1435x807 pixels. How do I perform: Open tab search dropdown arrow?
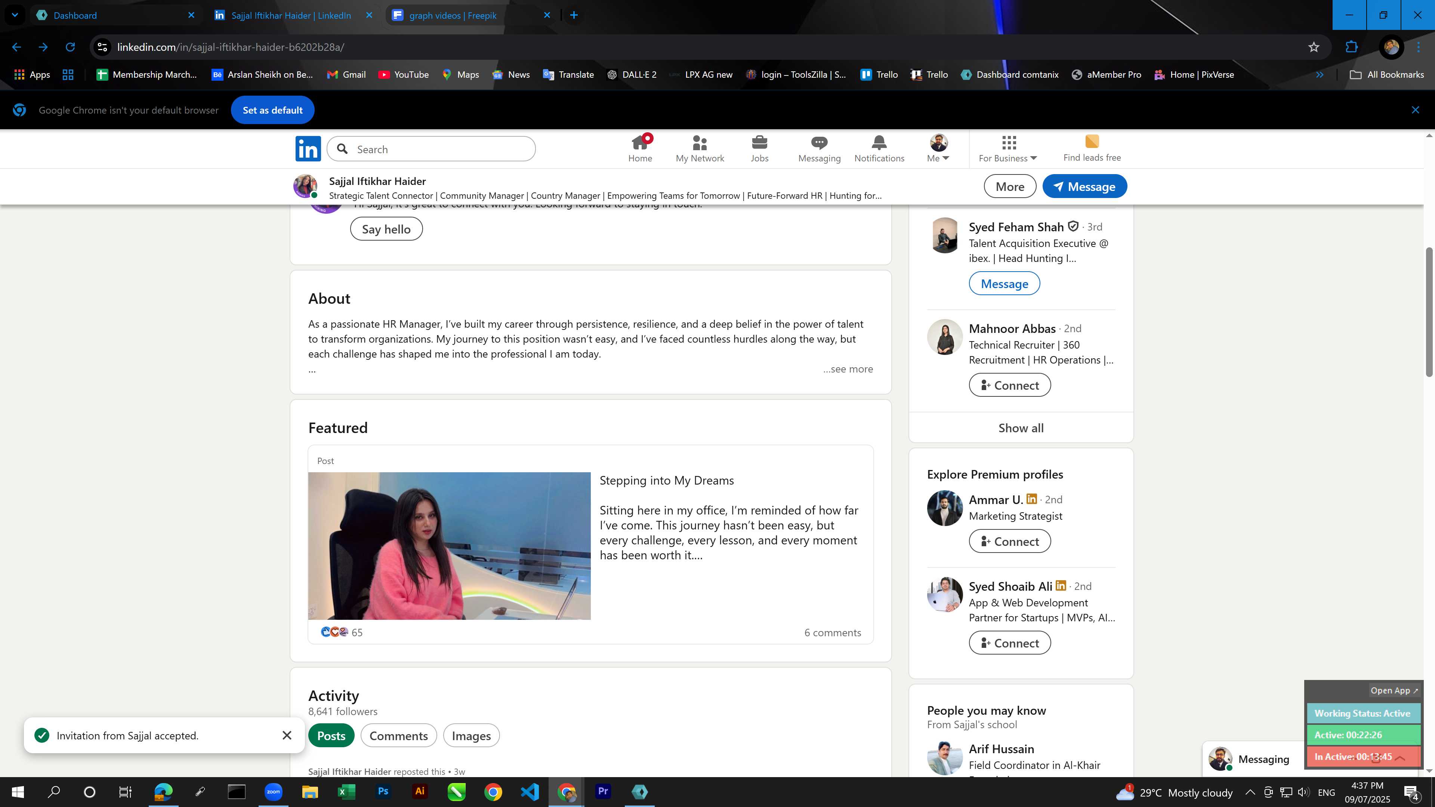[x=15, y=15]
